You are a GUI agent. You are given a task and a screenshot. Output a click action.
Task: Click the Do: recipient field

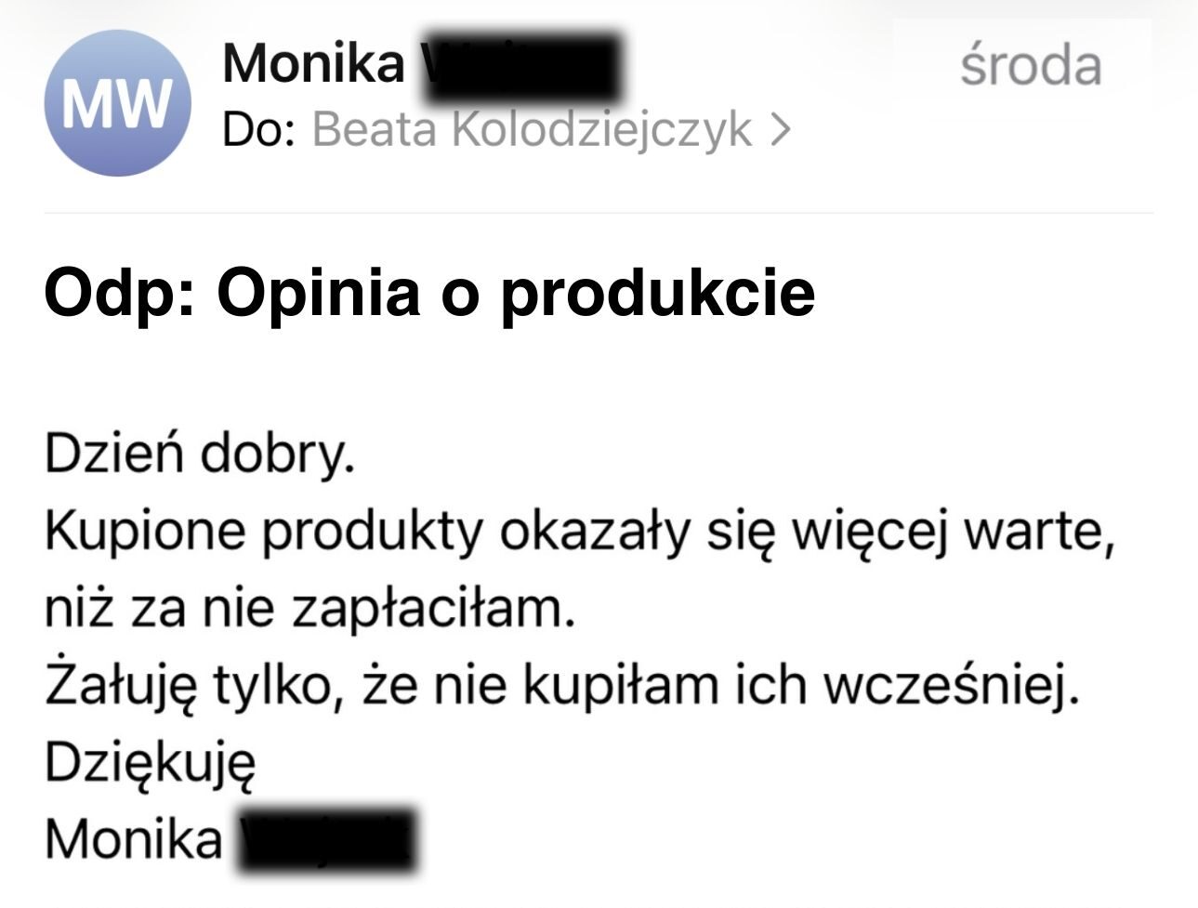point(256,130)
